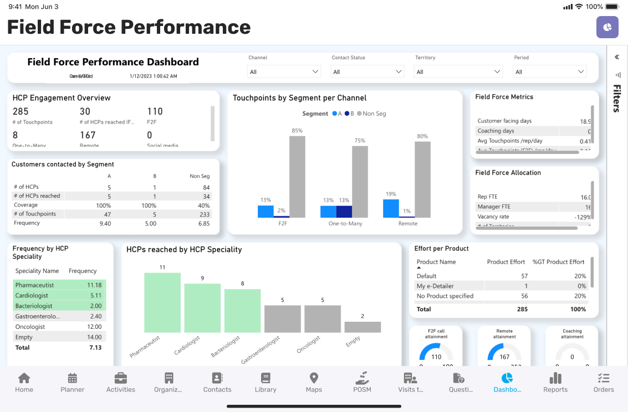Open the Maps pin icon

(x=314, y=378)
